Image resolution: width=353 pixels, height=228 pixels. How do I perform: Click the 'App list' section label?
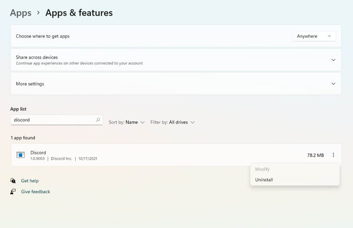(x=18, y=109)
